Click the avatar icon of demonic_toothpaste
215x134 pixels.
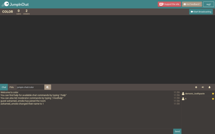(183, 94)
